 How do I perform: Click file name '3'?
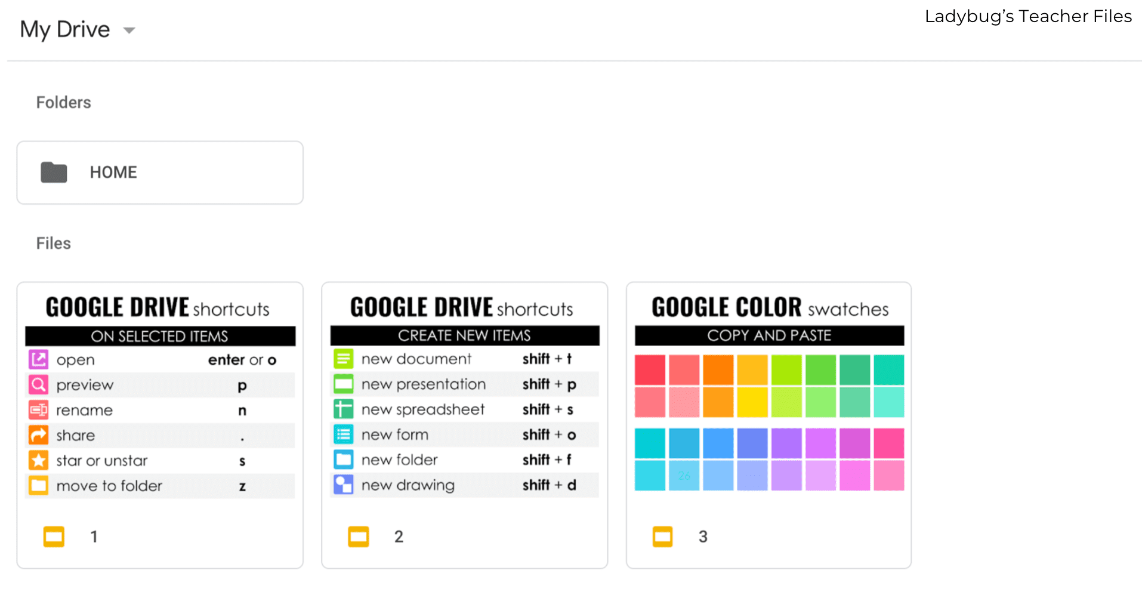pyautogui.click(x=703, y=537)
